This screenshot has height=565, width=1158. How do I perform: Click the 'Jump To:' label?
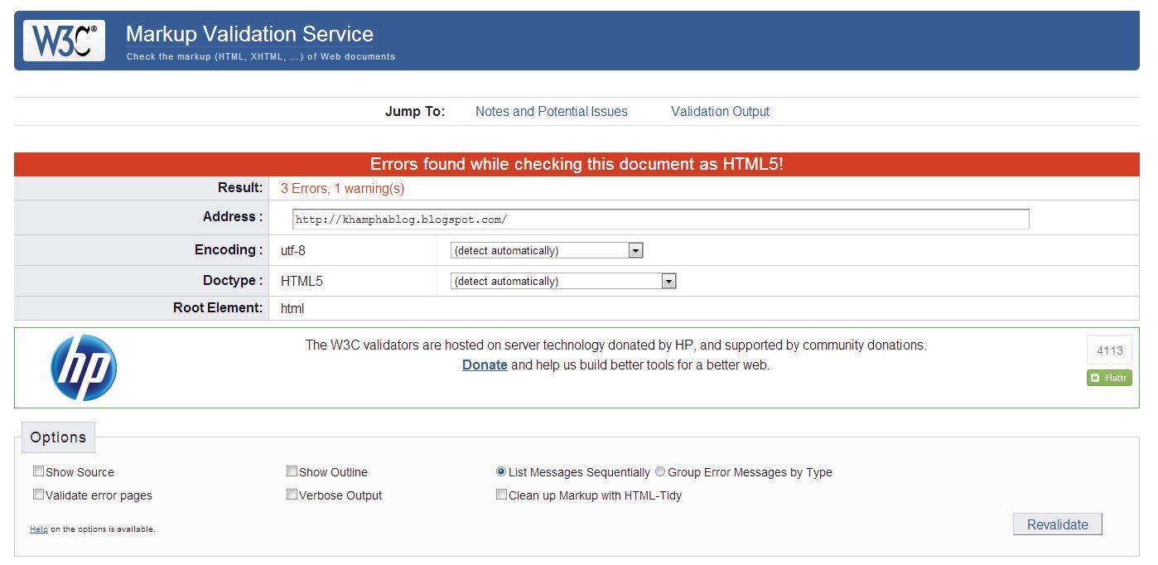tap(415, 111)
